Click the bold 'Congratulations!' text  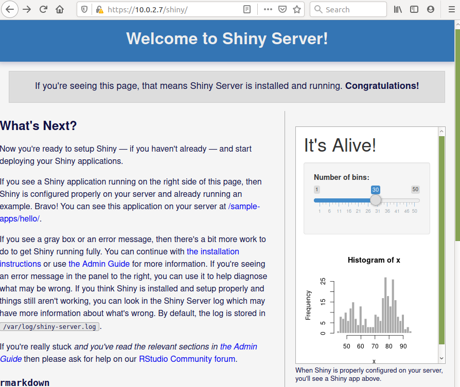pos(382,86)
